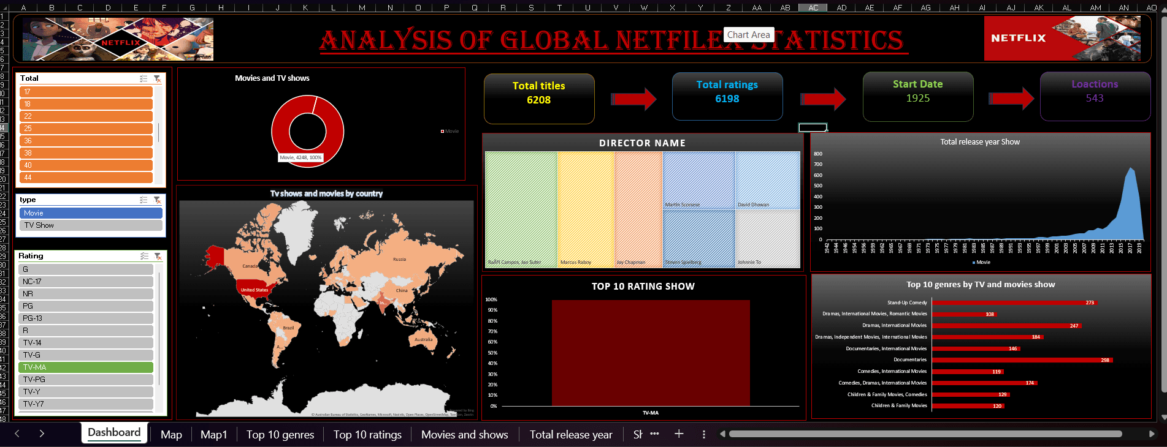Image resolution: width=1167 pixels, height=447 pixels.
Task: Click the Loactions 543 card
Action: click(1095, 97)
